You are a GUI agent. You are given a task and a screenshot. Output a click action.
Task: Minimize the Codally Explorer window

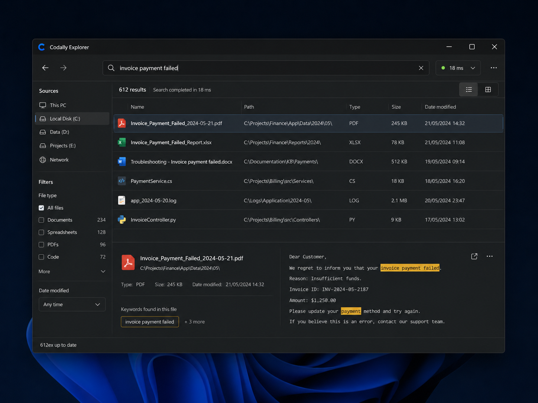449,47
